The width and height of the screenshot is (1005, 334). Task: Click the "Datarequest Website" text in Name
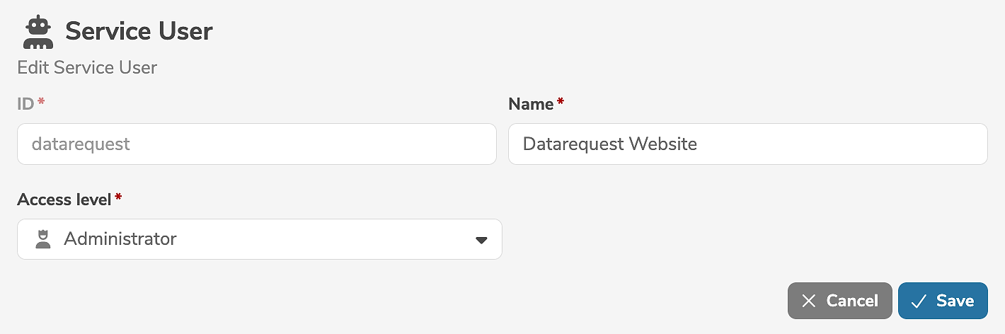610,144
